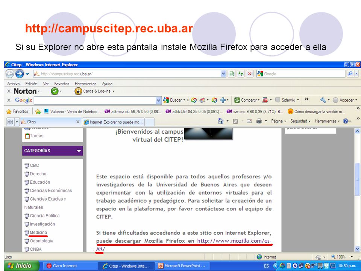Open the Ver menu

[46, 84]
